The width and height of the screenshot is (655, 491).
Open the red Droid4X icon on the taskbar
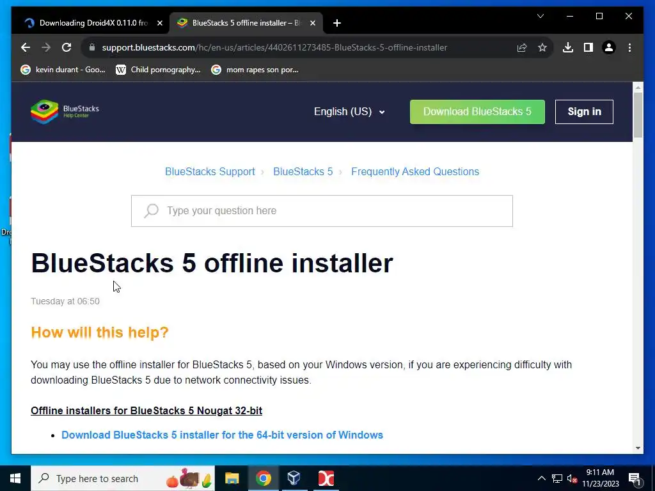click(326, 478)
